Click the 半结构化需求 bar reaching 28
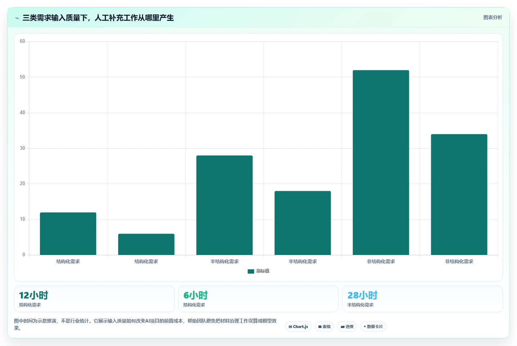This screenshot has width=517, height=346. pos(224,205)
